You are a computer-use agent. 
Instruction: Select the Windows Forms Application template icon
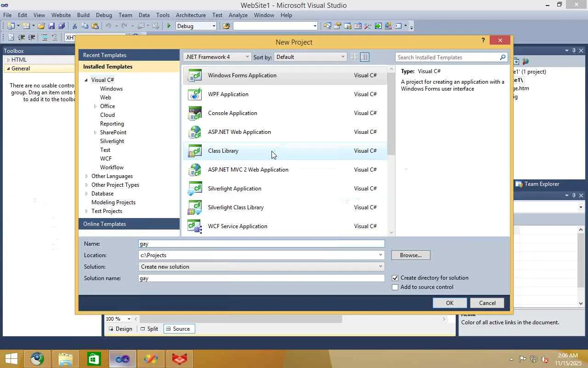[195, 75]
